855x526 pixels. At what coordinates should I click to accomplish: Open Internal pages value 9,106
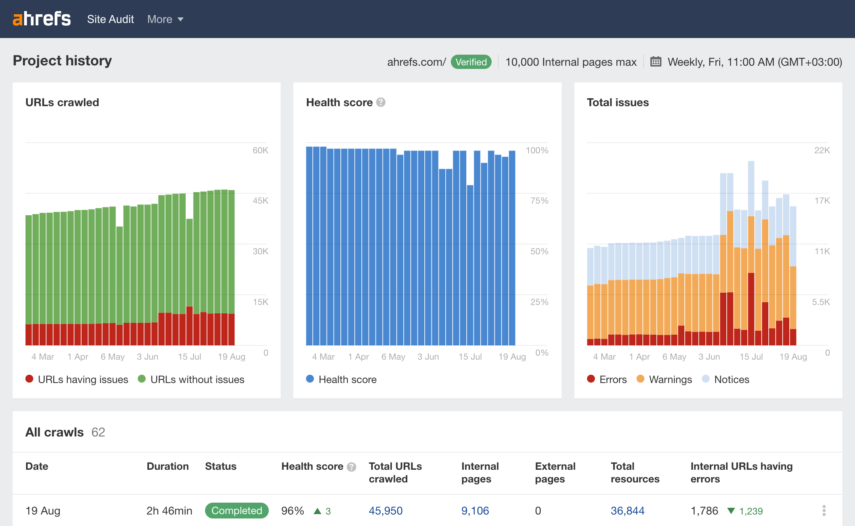click(475, 511)
